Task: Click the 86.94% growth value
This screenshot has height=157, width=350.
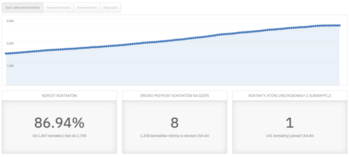Action: (x=59, y=123)
